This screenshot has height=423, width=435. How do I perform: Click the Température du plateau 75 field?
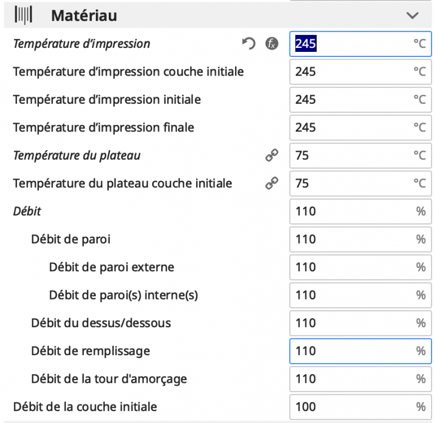pyautogui.click(x=360, y=156)
